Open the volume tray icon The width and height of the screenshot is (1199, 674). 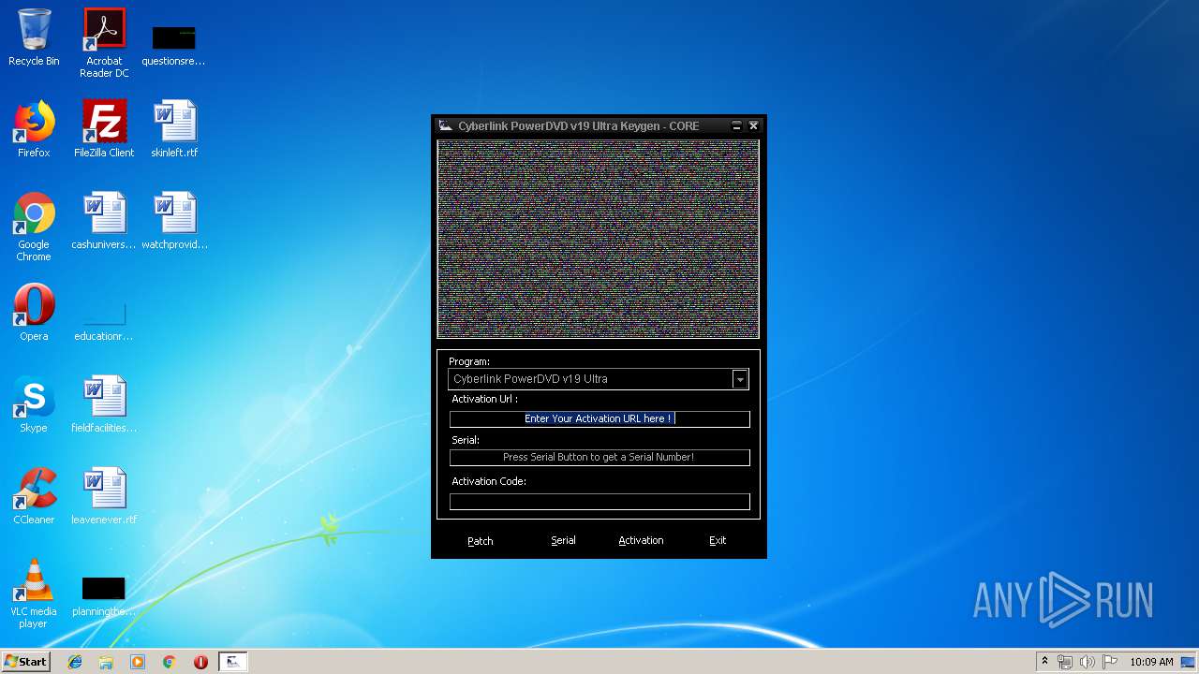[x=1088, y=662]
